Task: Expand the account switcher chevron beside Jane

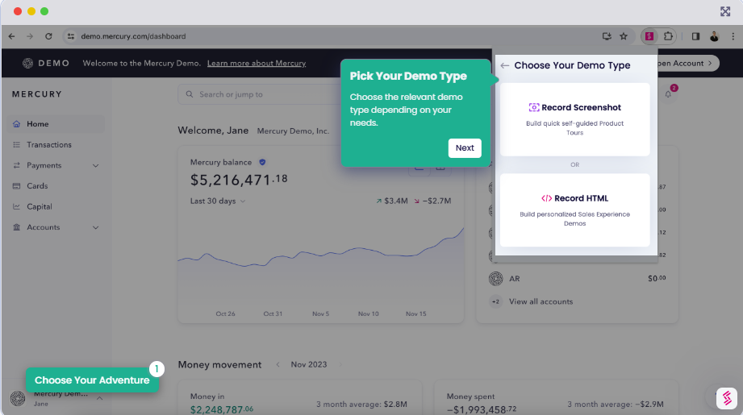Action: click(99, 398)
